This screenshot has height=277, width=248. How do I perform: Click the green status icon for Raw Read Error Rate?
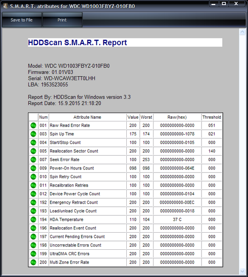tap(33, 126)
